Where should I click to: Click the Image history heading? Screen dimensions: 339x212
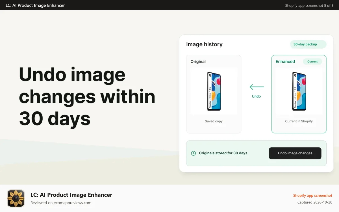(x=204, y=44)
